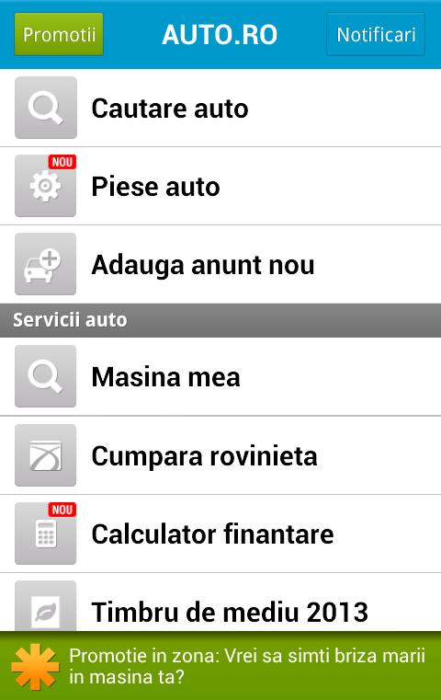
Task: Tap the rovinieta road icon
Action: point(46,455)
